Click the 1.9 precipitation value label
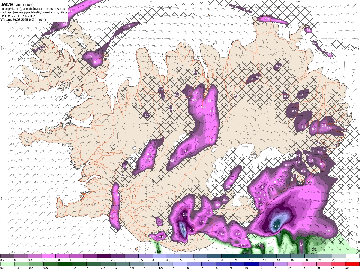Image resolution: width=360 pixels, height=270 pixels. pos(202,222)
